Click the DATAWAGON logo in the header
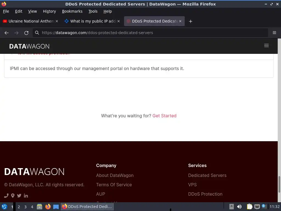 click(29, 46)
